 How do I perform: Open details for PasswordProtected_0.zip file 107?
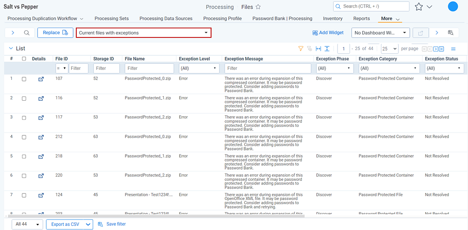click(x=41, y=79)
